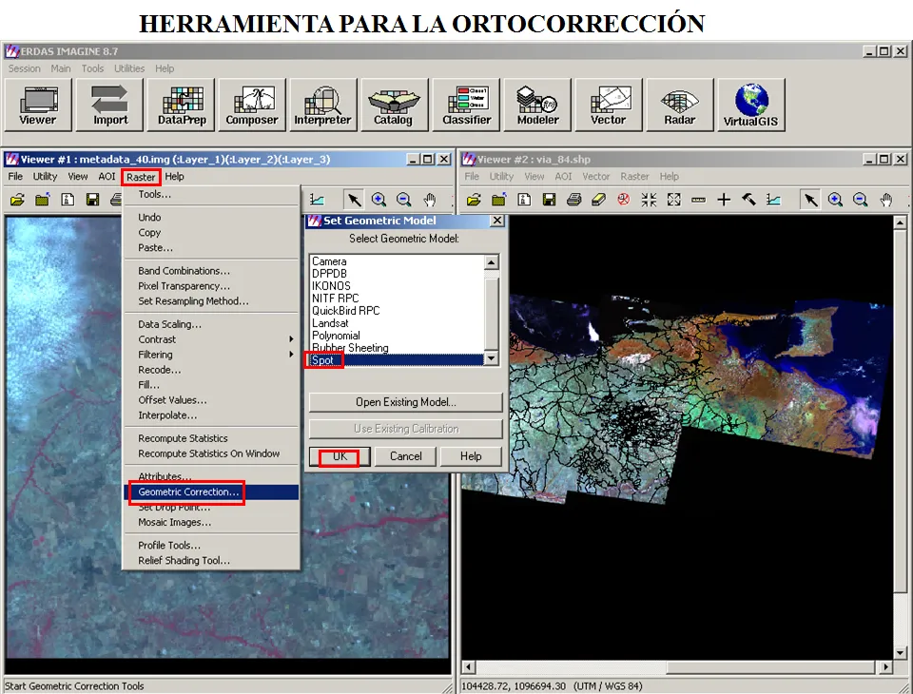913x694 pixels.
Task: Select IKONOS in geometric model list
Action: [397, 286]
